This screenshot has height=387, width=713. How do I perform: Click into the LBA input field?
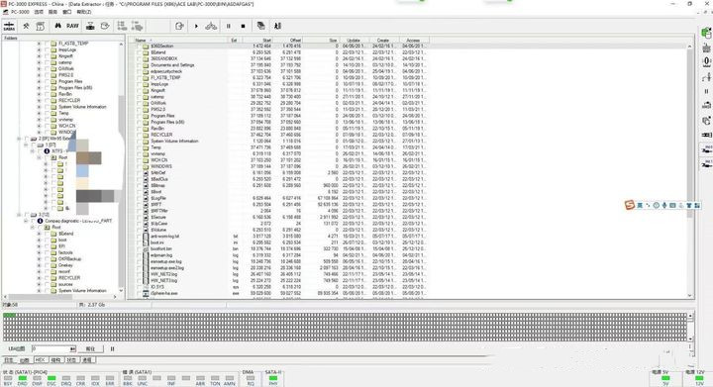click(51, 348)
